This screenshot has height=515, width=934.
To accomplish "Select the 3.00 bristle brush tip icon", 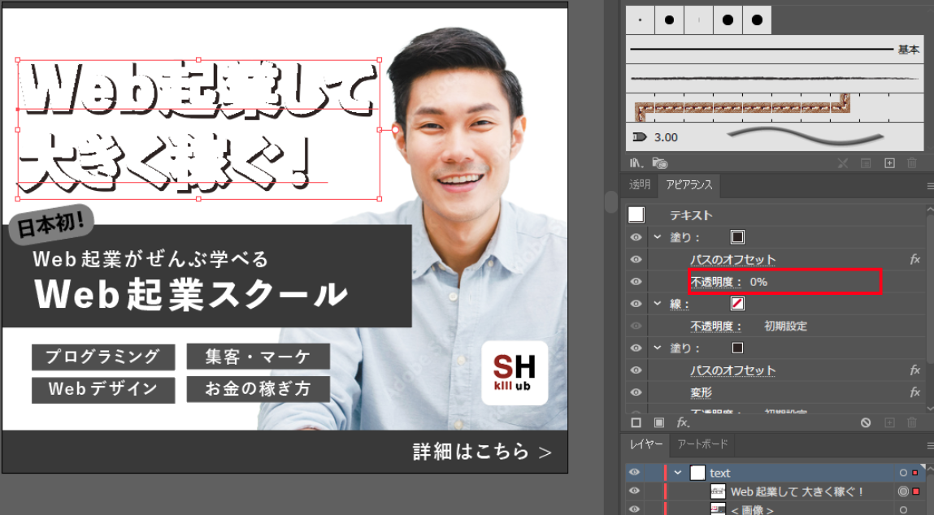I will [639, 137].
